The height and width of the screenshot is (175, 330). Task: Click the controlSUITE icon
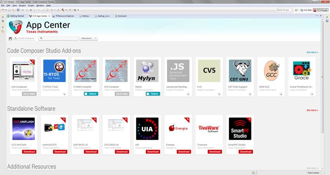(x=54, y=128)
